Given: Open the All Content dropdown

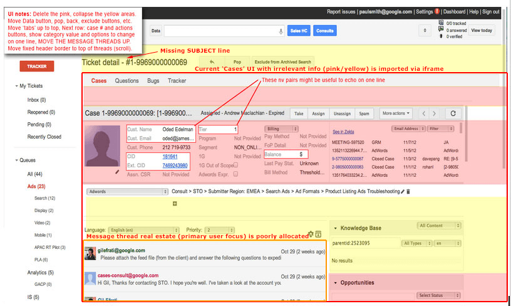Looking at the screenshot, I should (x=438, y=226).
